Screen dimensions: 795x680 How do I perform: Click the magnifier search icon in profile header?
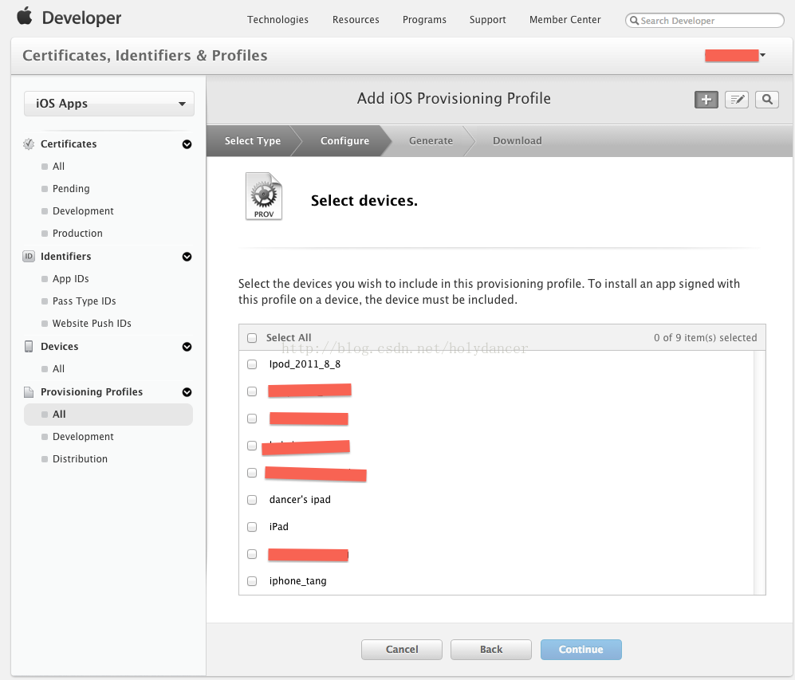point(767,100)
